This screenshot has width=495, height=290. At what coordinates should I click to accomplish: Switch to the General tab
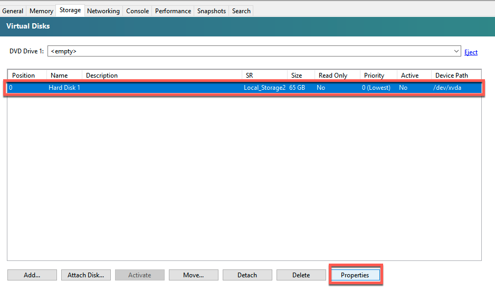13,11
